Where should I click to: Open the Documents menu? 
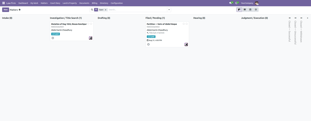84,3
